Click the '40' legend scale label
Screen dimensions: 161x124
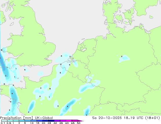(67, 123)
